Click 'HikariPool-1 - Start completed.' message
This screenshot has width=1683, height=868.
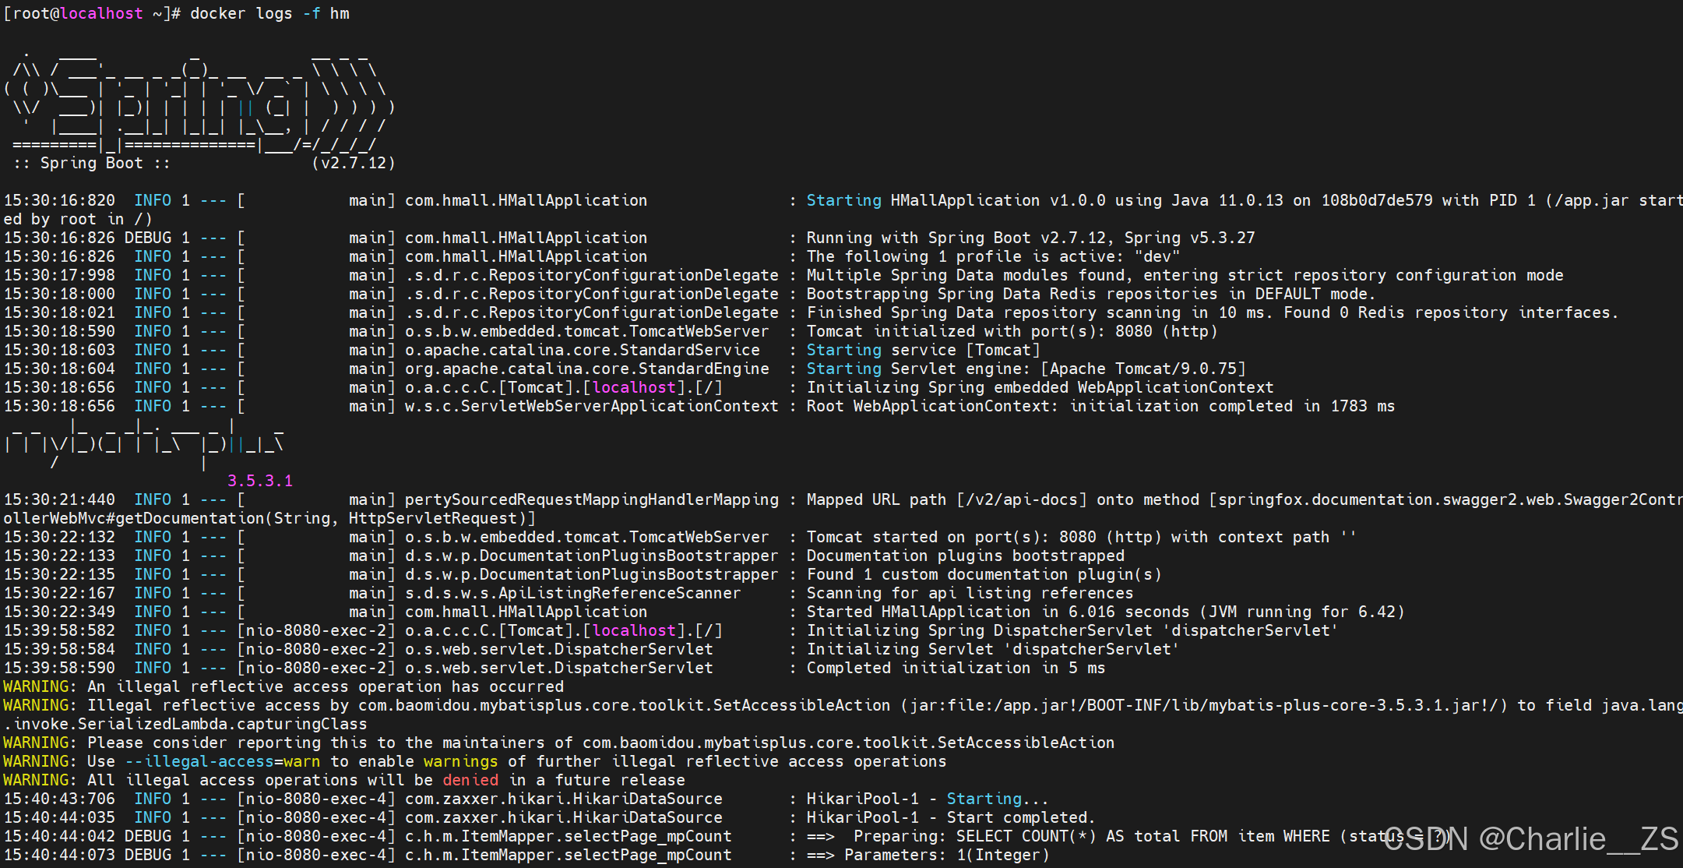(951, 817)
